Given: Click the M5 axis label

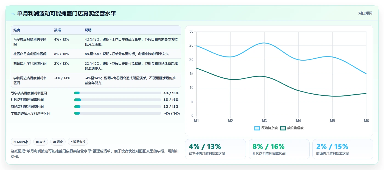Looking at the screenshot, I should click(x=332, y=121).
